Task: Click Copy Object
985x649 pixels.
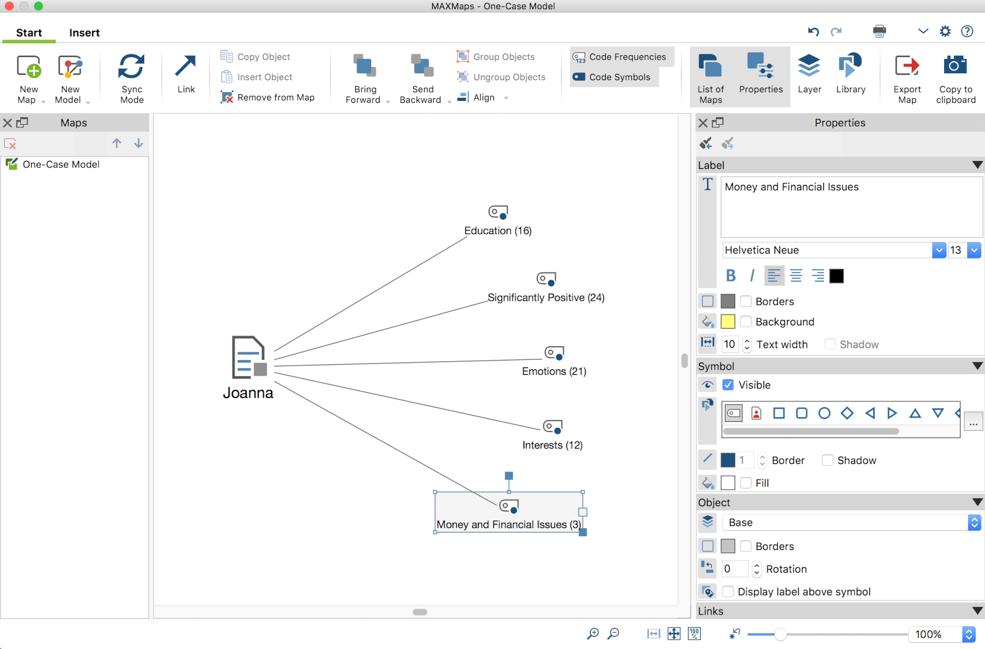Action: (x=255, y=57)
